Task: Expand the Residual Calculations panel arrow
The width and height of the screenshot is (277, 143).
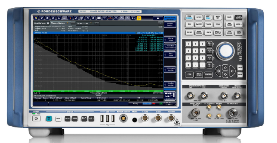Action: (98, 95)
